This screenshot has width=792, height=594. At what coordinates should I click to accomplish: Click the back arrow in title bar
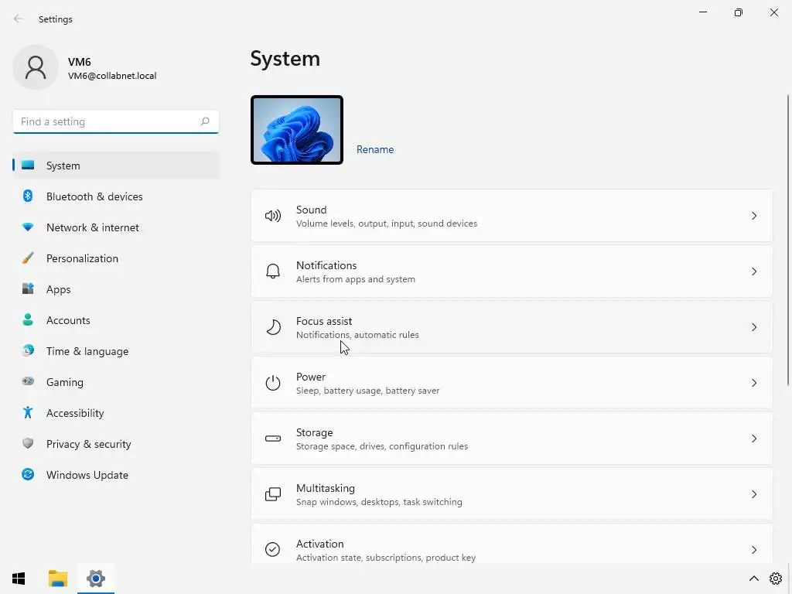19,19
